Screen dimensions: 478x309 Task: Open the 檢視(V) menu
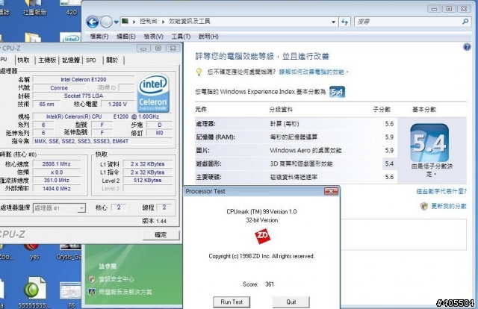(153, 37)
